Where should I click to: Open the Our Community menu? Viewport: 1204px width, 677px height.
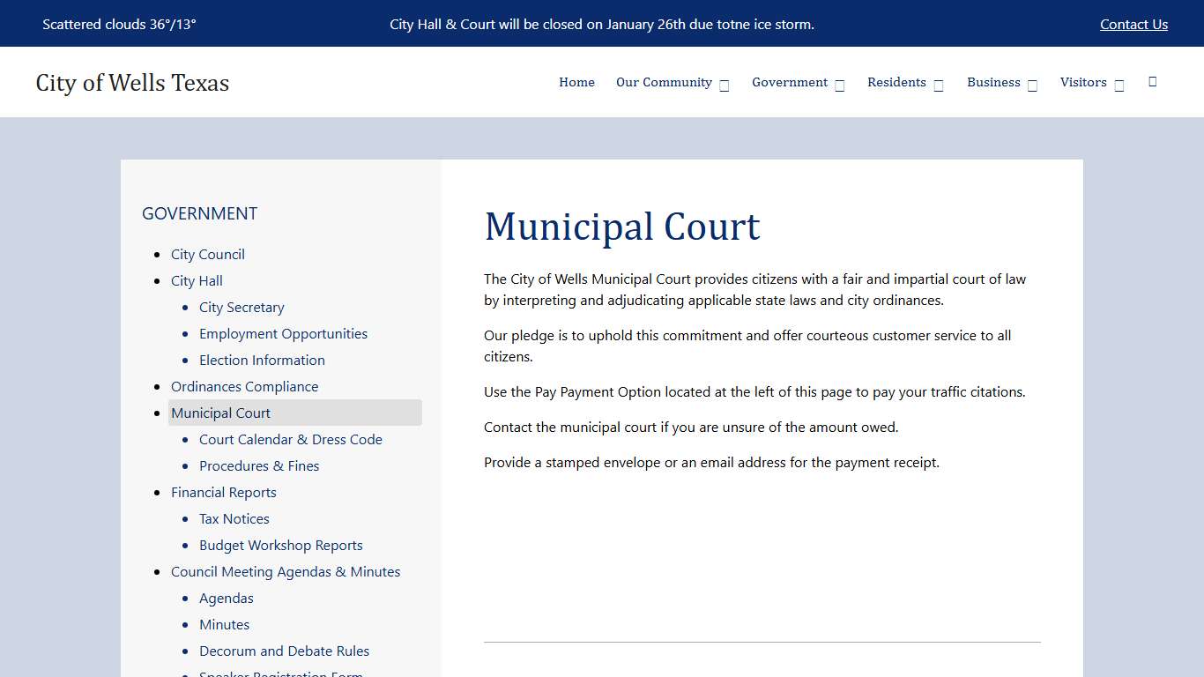(664, 81)
